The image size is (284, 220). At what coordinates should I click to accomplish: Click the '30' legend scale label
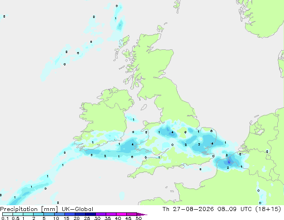click(97, 218)
